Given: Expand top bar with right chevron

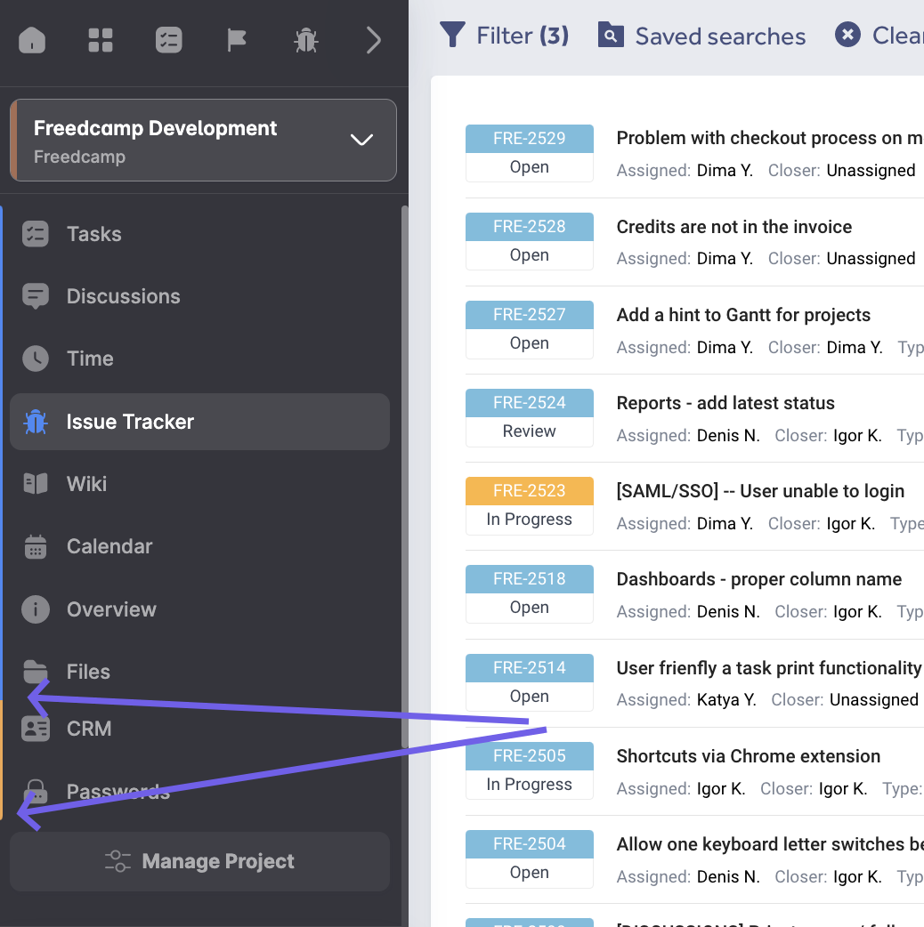Looking at the screenshot, I should [x=374, y=40].
